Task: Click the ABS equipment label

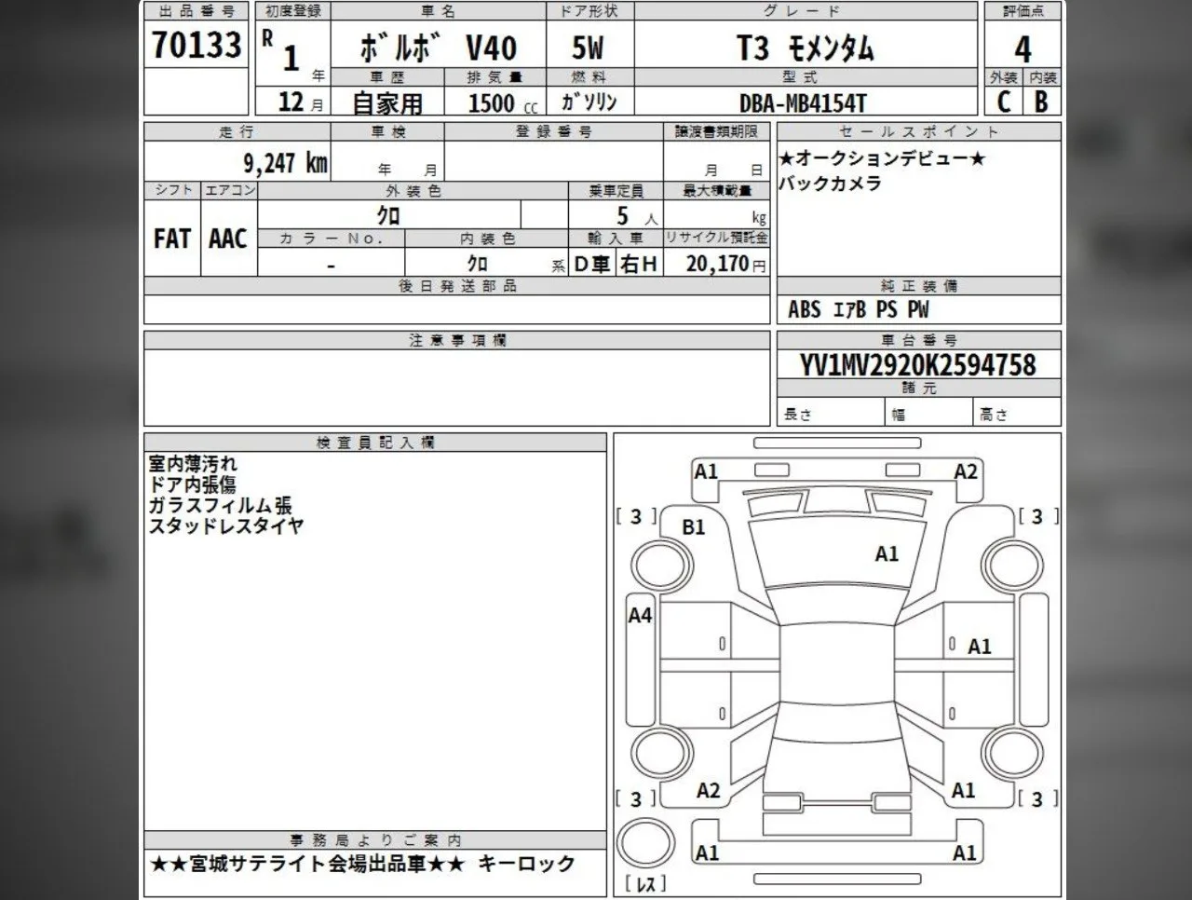Action: 804,309
